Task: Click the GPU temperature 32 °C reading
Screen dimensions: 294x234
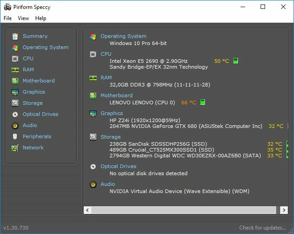Action: point(276,126)
